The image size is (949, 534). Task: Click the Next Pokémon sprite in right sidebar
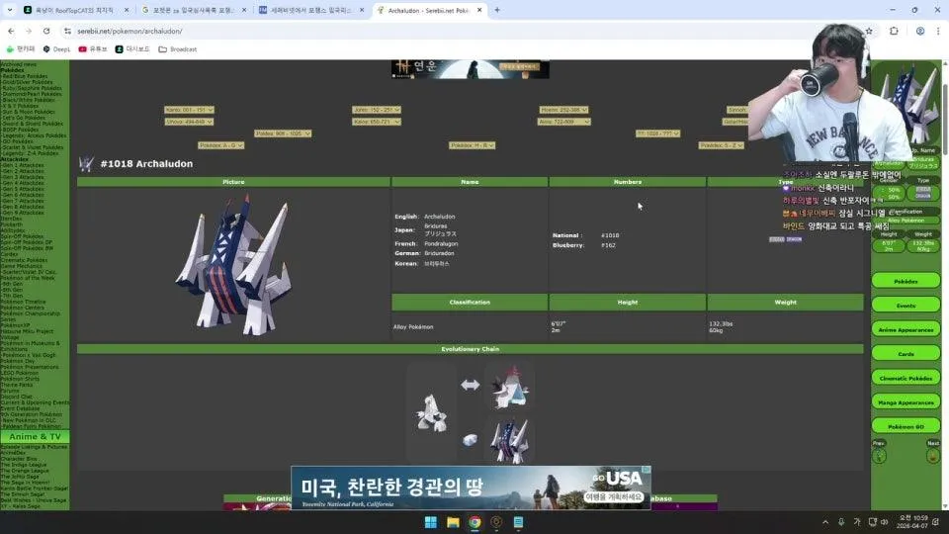click(x=932, y=455)
